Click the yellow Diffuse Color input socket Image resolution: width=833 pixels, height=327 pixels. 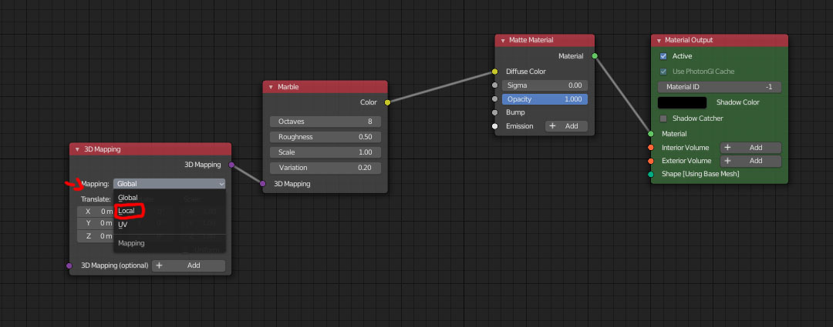[x=494, y=72]
